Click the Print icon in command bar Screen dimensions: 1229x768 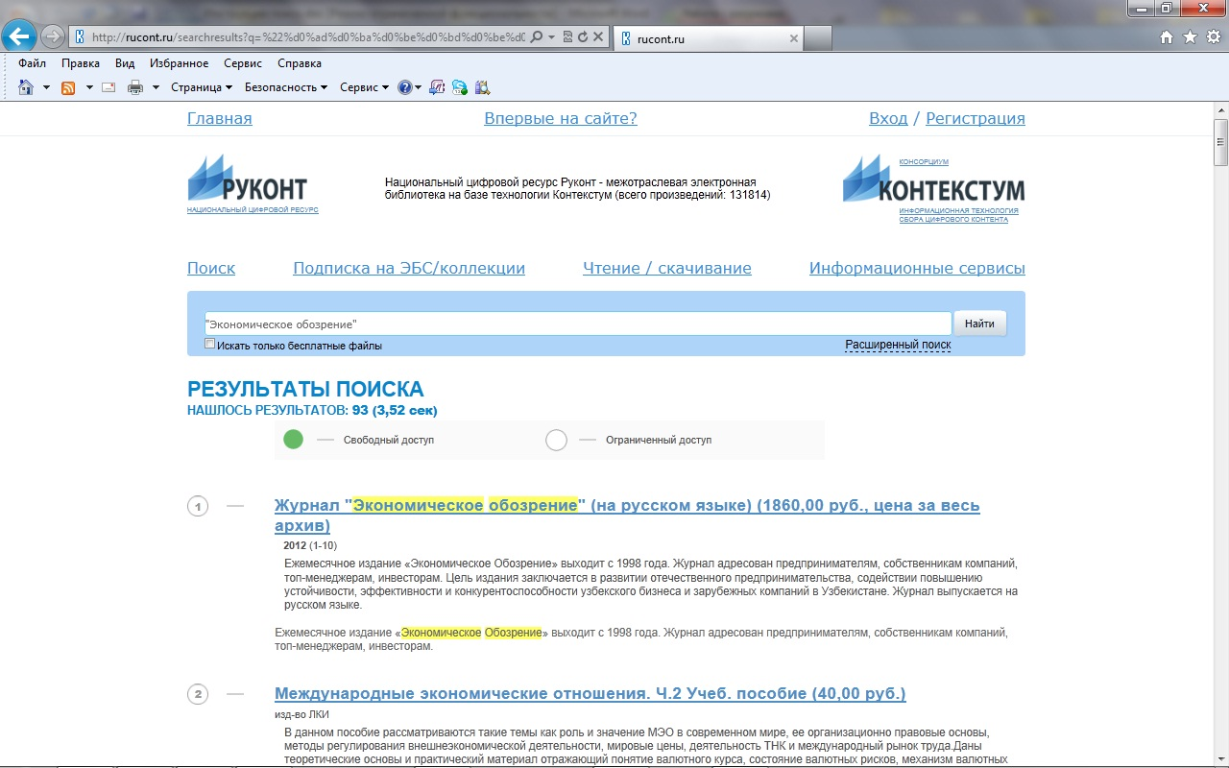(135, 87)
